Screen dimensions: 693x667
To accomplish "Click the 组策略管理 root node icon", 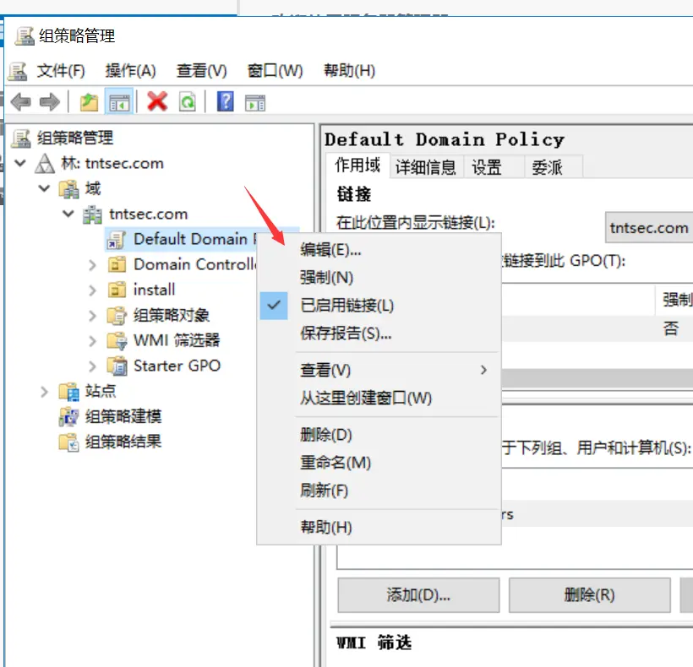I will [x=21, y=138].
